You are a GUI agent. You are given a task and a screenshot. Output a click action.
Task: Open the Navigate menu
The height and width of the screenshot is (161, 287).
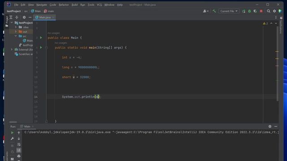tap(42, 5)
